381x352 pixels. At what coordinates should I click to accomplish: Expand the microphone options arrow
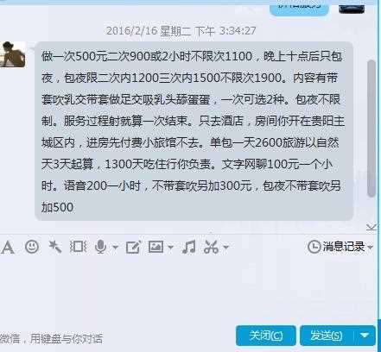click(x=115, y=247)
